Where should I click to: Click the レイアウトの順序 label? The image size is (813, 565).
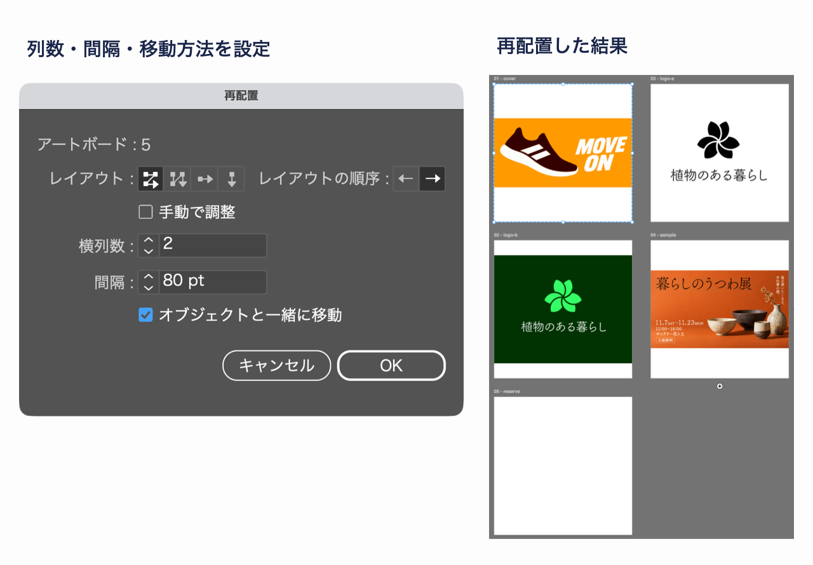tap(324, 179)
